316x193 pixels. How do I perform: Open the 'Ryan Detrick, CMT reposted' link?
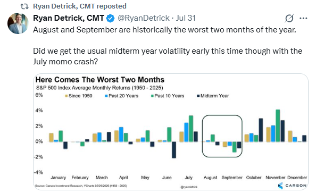[x=80, y=6]
